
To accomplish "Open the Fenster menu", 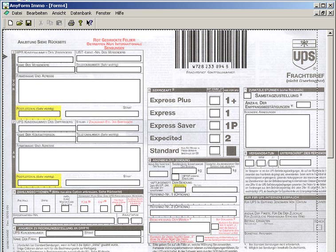I will 103,13.
